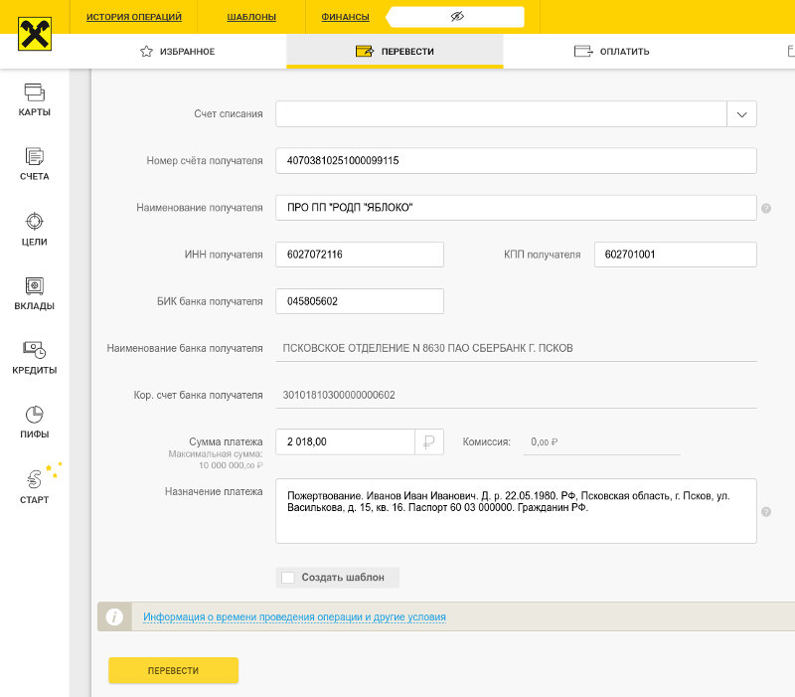This screenshot has width=795, height=697.
Task: Open the Счет списания account selector field
Action: coord(516,114)
